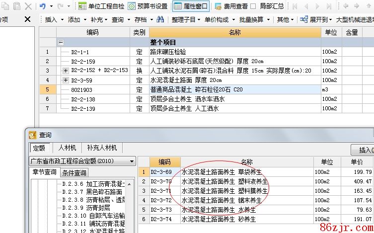
Task: Click the paste clipboard icon
Action: click(16, 6)
